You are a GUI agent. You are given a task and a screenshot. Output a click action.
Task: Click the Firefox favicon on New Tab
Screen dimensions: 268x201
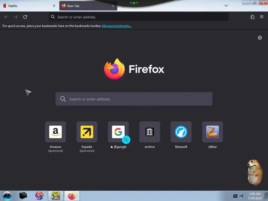coord(64,6)
